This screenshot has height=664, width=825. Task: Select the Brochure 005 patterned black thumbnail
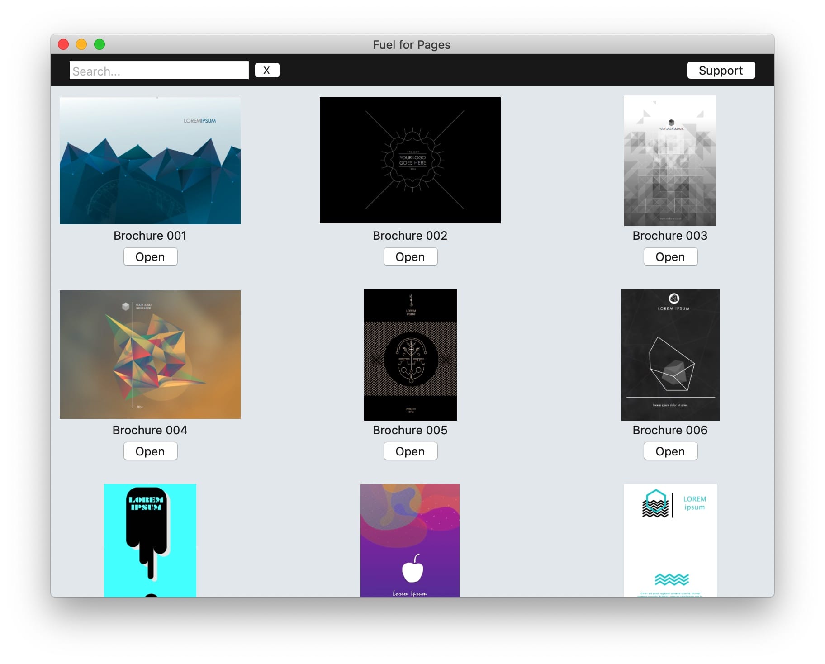click(x=410, y=355)
